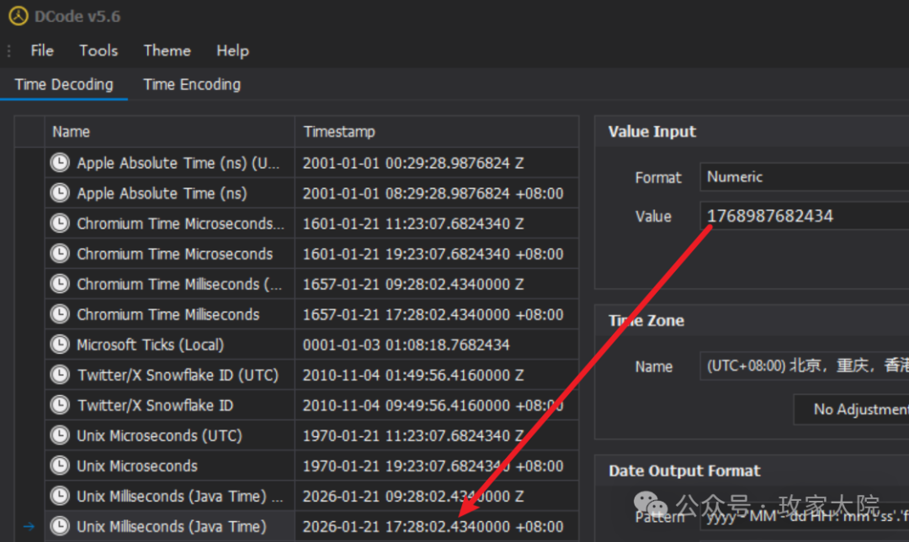The width and height of the screenshot is (909, 542).
Task: Click timestamp 1601-01-21 11:23:07.6824340 Z
Action: (x=413, y=224)
